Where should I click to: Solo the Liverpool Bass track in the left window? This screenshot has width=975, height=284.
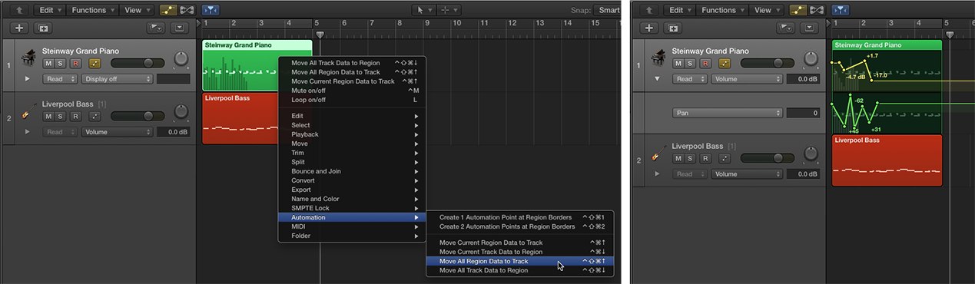click(x=61, y=116)
